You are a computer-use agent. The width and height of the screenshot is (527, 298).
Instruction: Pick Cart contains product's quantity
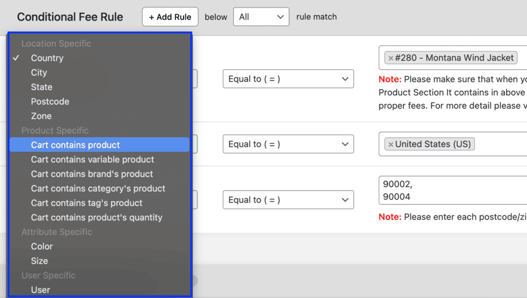99,217
